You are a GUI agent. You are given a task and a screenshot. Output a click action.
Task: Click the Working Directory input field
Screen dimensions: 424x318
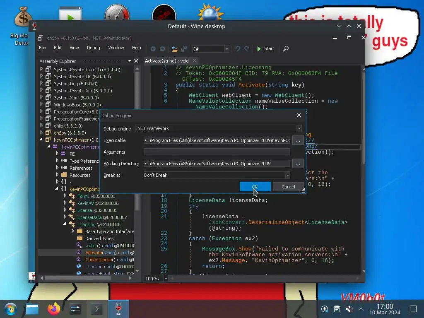217,163
